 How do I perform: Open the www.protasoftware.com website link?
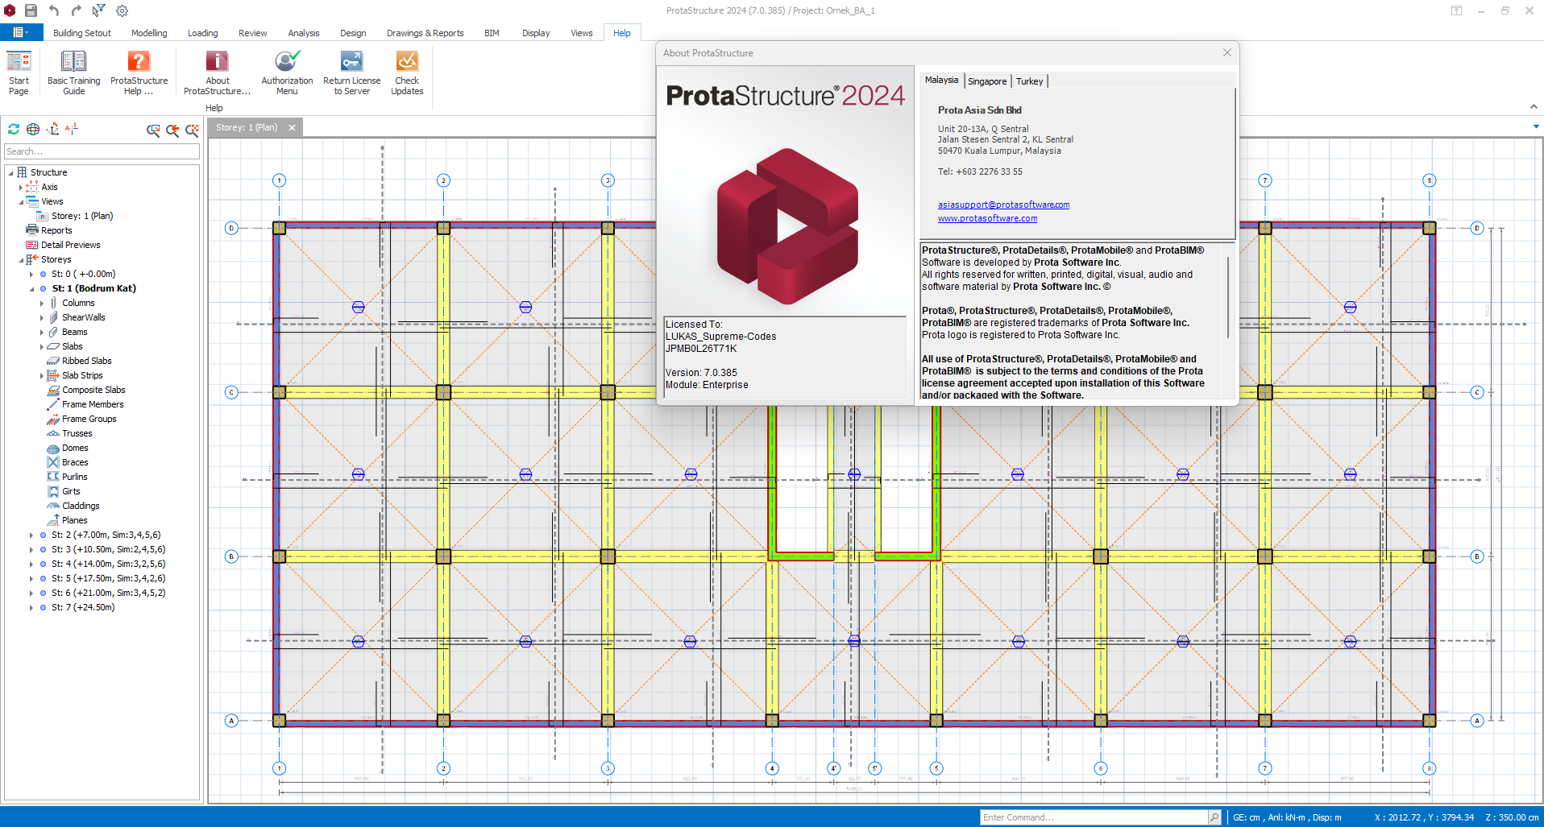click(987, 217)
